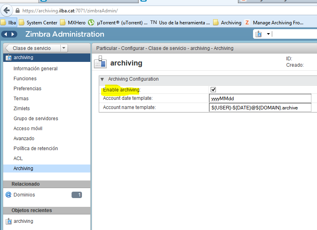
Task: Open recent object archiving
Action: (x=23, y=221)
